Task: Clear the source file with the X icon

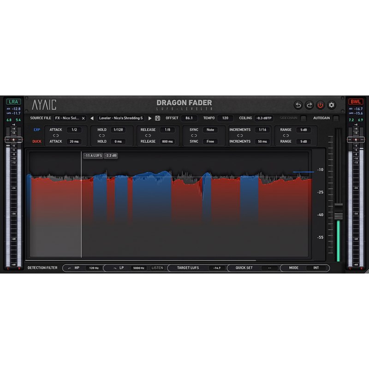Action: (x=83, y=118)
